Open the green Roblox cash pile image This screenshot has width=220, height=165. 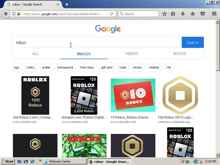84,145
